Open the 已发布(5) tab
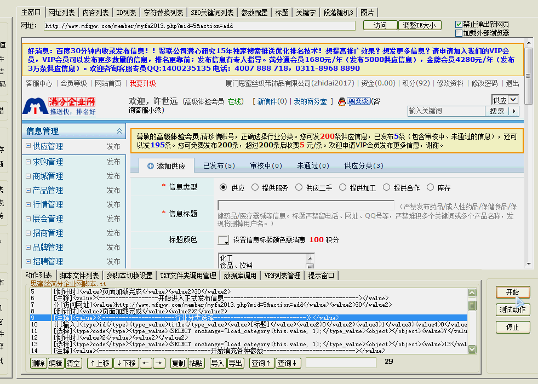The image size is (538, 384). tap(219, 166)
